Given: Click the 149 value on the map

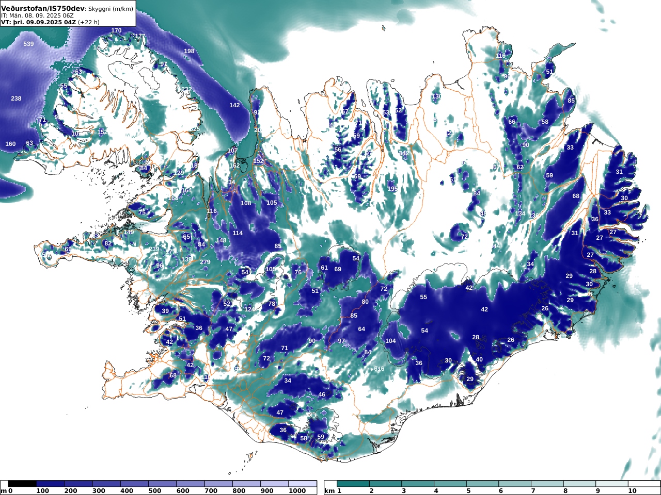Looking at the screenshot, I should tap(129, 232).
